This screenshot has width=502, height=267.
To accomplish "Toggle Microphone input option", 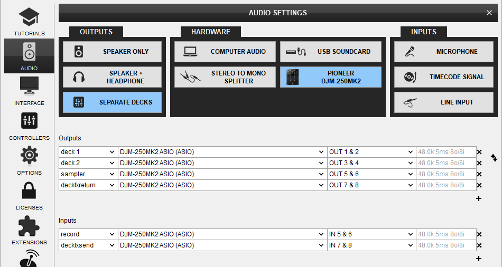I will click(444, 52).
